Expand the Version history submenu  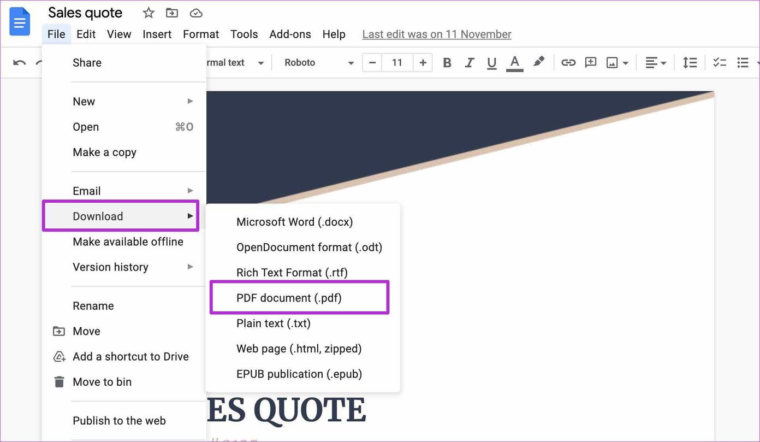133,267
